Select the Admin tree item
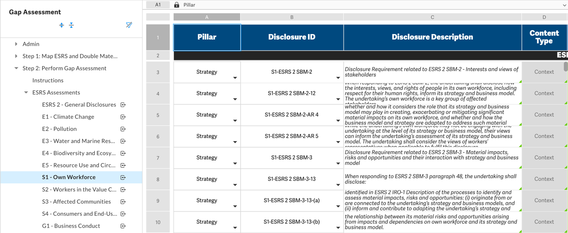Image resolution: width=568 pixels, height=233 pixels. 31,44
